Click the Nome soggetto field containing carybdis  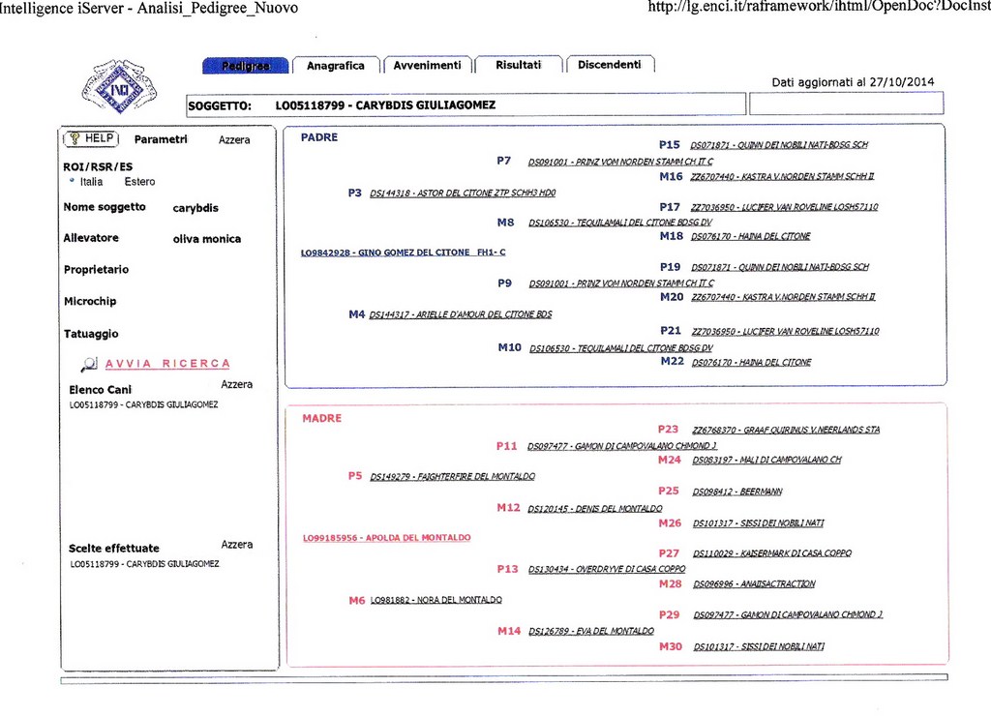(195, 208)
